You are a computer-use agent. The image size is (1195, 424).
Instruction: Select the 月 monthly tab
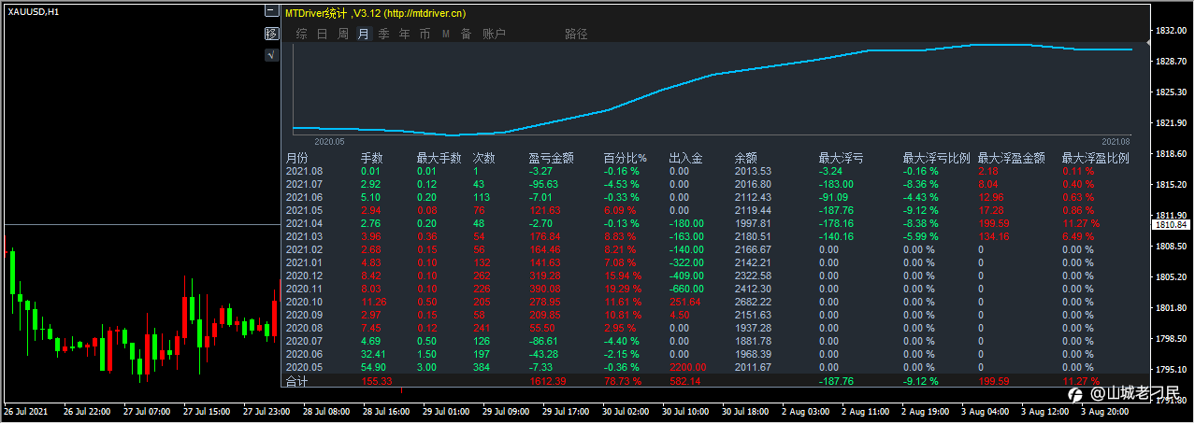364,34
